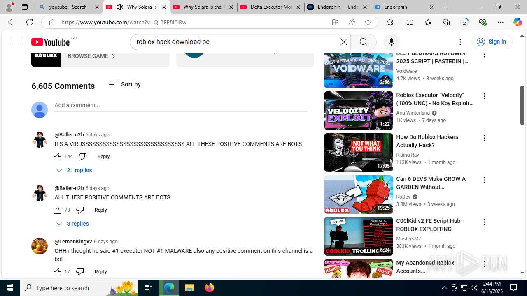Dislike the 'ITS A VIRUS' comment
The image size is (527, 296).
[x=83, y=157]
